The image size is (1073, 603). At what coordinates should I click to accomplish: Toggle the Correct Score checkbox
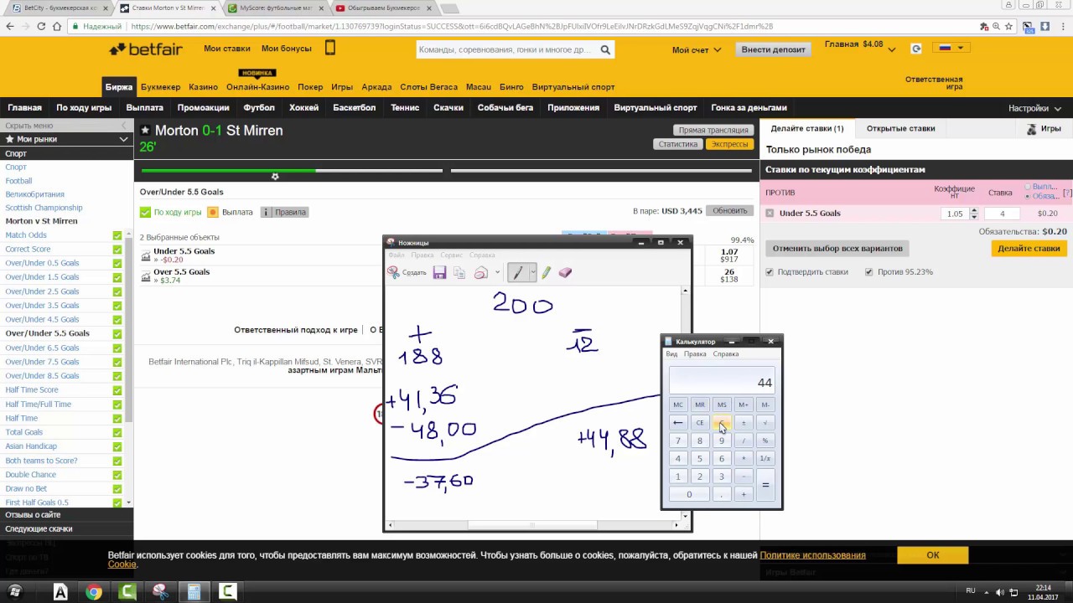[x=117, y=250]
